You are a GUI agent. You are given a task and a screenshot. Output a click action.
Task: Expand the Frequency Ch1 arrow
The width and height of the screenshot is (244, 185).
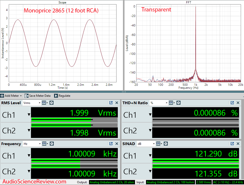(x=29, y=155)
